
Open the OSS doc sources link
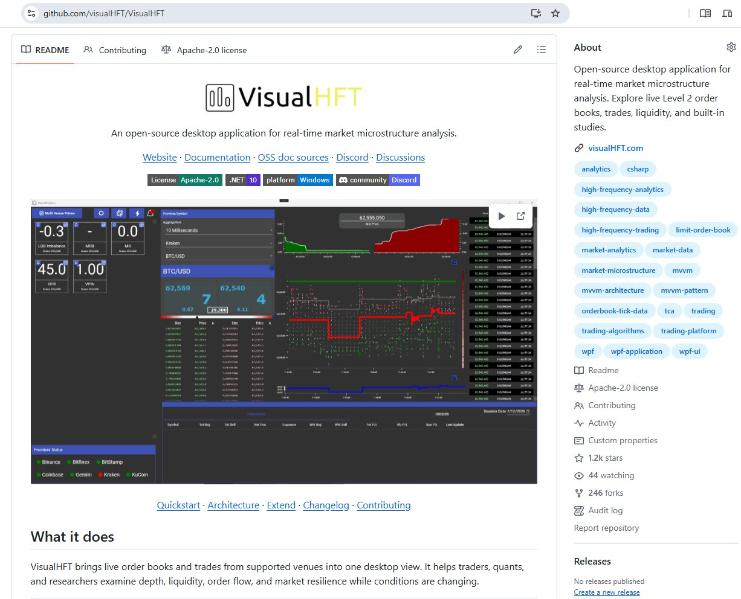coord(293,157)
